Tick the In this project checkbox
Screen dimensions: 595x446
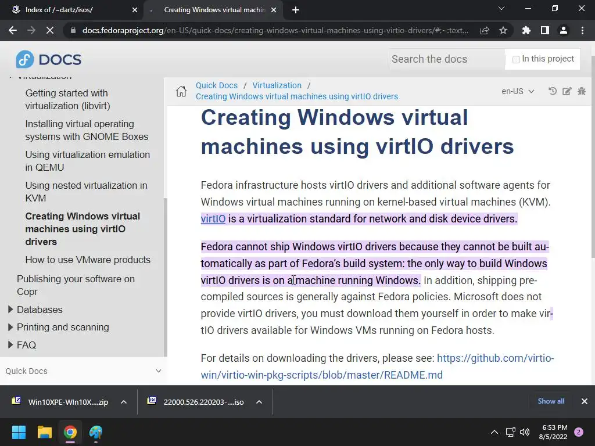pyautogui.click(x=516, y=59)
